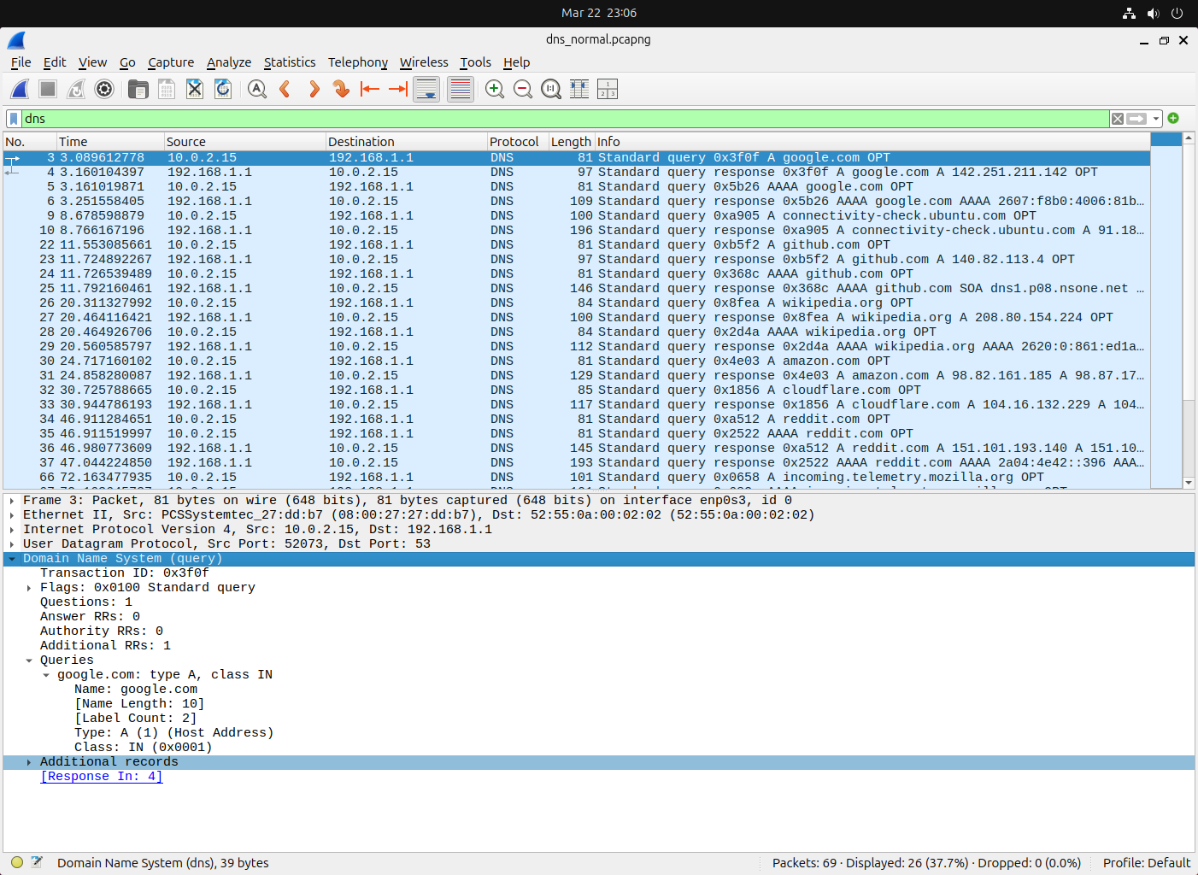Open the system volume indicator
The width and height of the screenshot is (1198, 875).
(x=1154, y=13)
